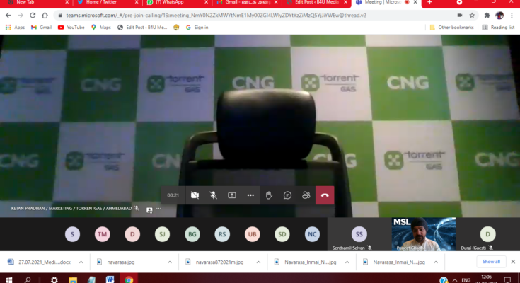Select Puneet Chadha's video tile
Image resolution: width=520 pixels, height=283 pixels.
click(424, 234)
